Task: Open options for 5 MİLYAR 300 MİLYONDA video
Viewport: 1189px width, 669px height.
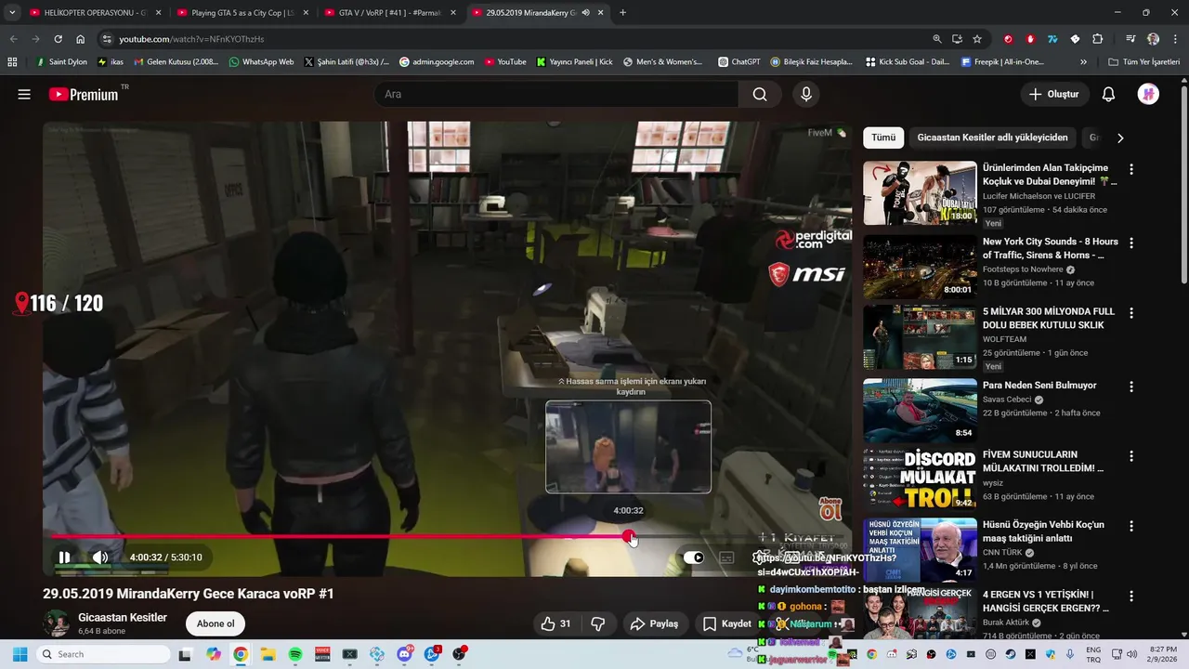Action: coord(1130,313)
